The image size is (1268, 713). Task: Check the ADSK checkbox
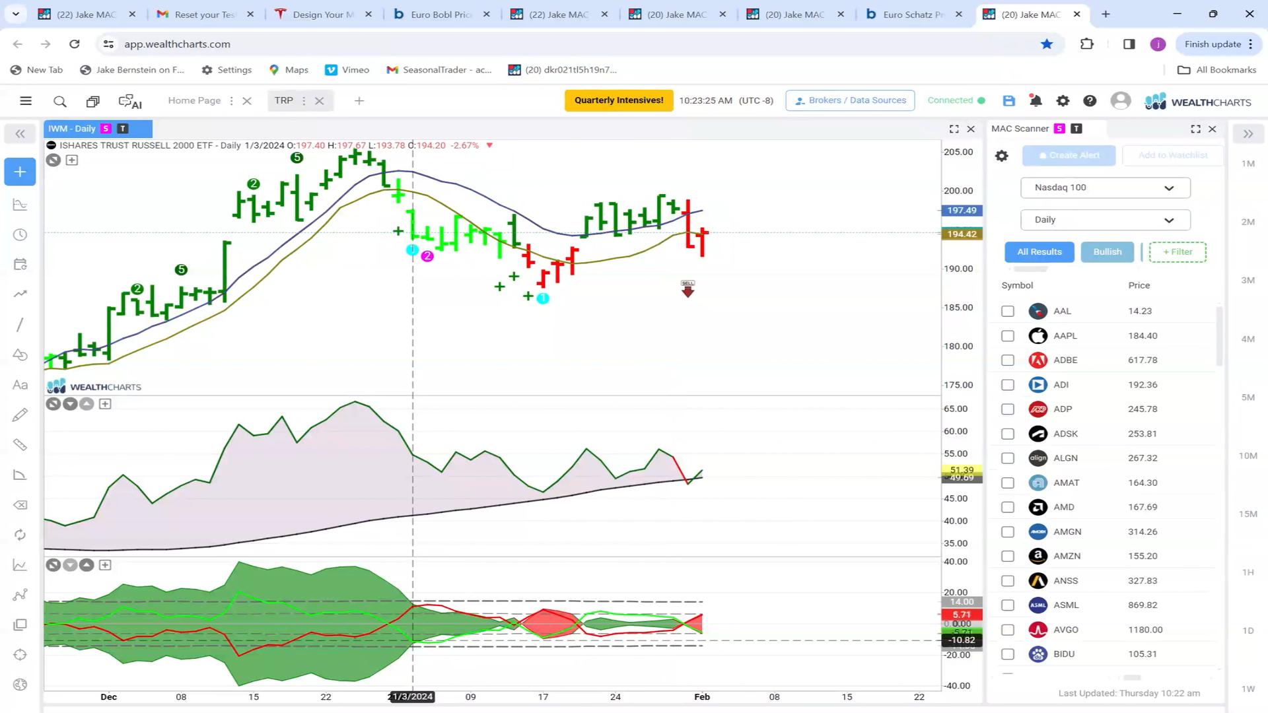tap(1008, 434)
